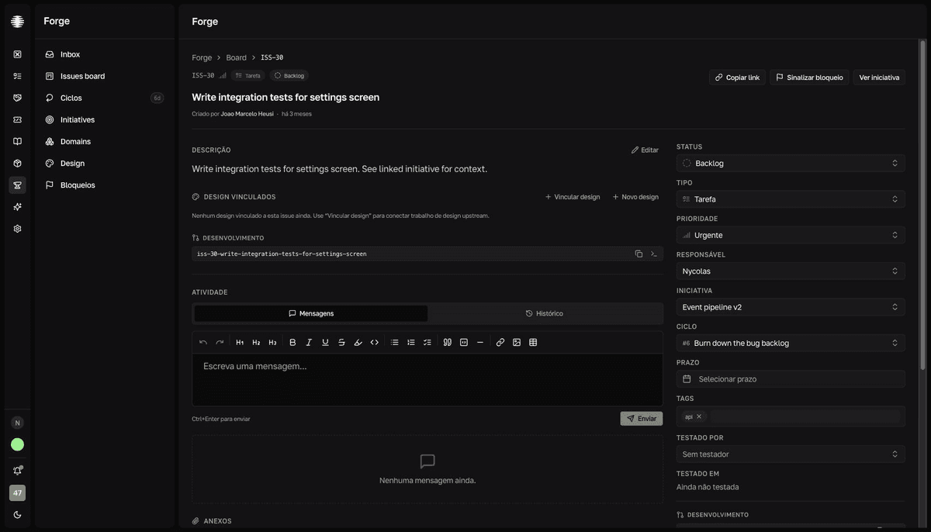
Task: Insert a horizontal rule
Action: [480, 342]
